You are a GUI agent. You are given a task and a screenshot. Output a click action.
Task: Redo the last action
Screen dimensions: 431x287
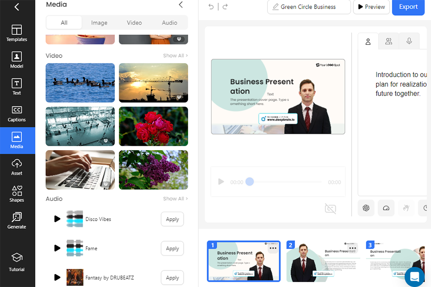225,7
